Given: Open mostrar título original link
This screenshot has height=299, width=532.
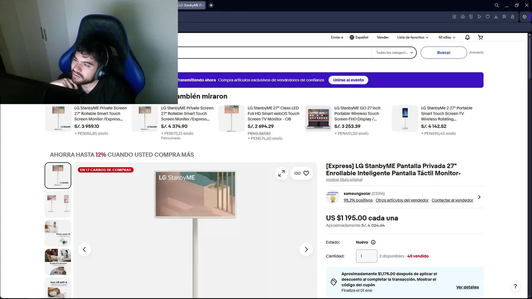Looking at the screenshot, I should (344, 180).
